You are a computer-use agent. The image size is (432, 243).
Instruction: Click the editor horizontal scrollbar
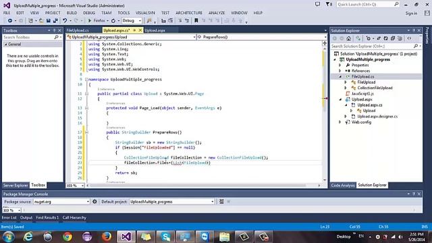pos(203,186)
